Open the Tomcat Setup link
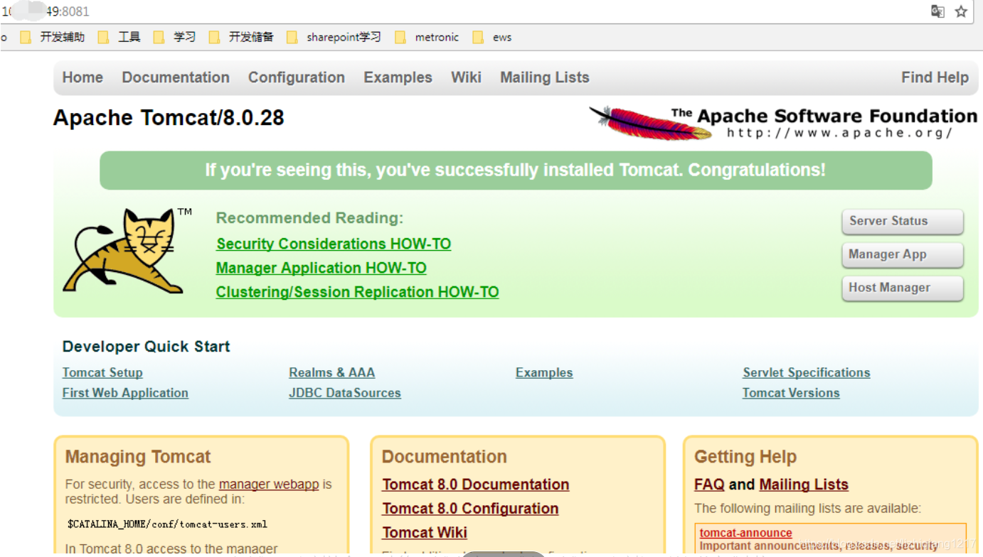Image resolution: width=983 pixels, height=557 pixels. (102, 372)
